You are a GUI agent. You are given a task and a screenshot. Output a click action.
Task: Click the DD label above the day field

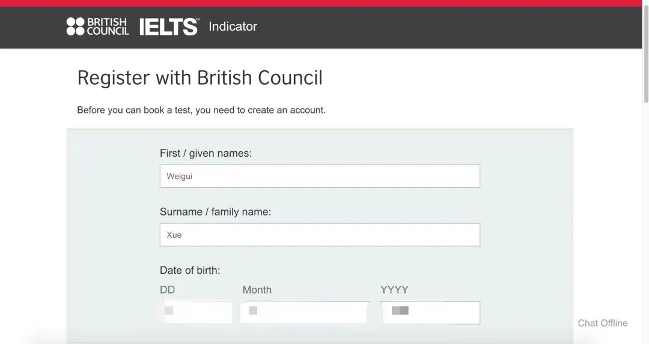coord(167,290)
